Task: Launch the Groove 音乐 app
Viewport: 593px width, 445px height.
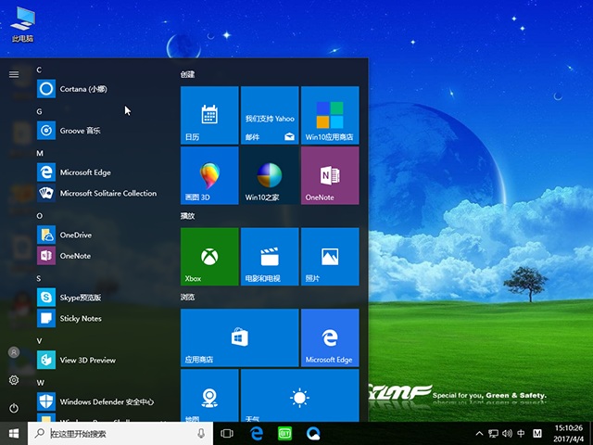Action: (x=80, y=131)
